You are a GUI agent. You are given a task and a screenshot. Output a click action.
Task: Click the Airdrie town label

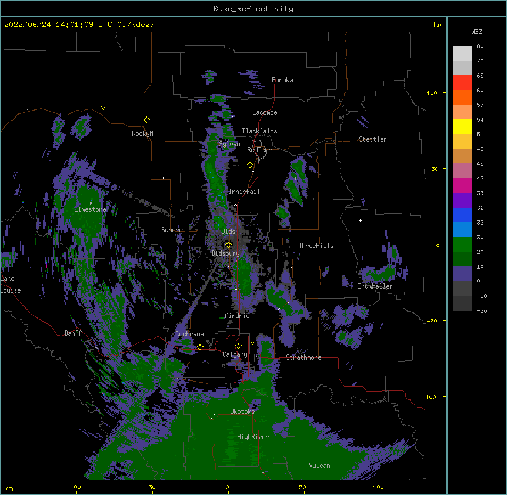[237, 316]
